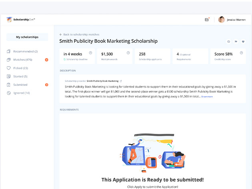Go back to scholarship matches
This screenshot has width=252, height=189.
pyautogui.click(x=79, y=34)
